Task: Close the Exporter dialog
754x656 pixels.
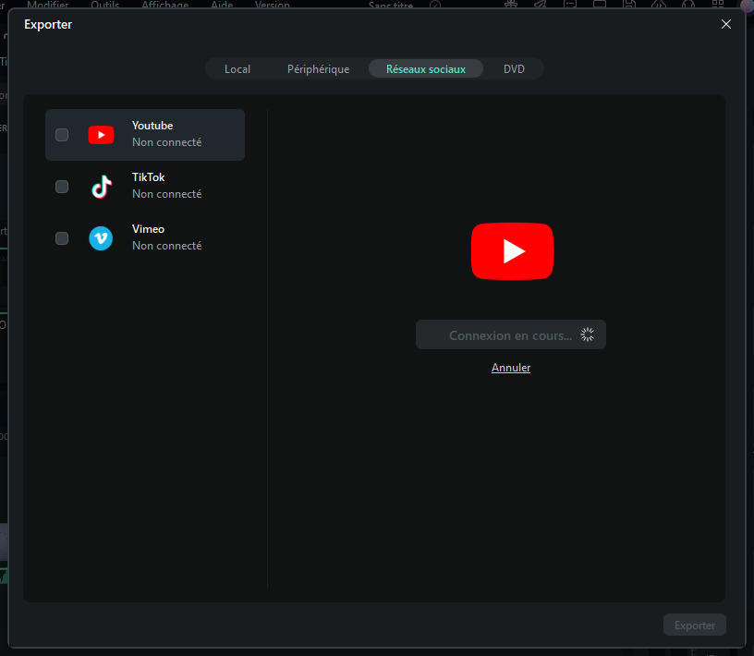Action: (x=726, y=24)
